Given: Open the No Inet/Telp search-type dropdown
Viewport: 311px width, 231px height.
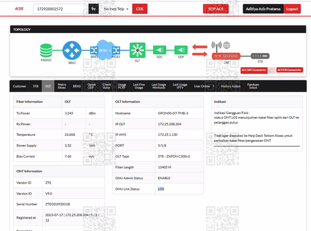Looking at the screenshot, I should [x=116, y=9].
